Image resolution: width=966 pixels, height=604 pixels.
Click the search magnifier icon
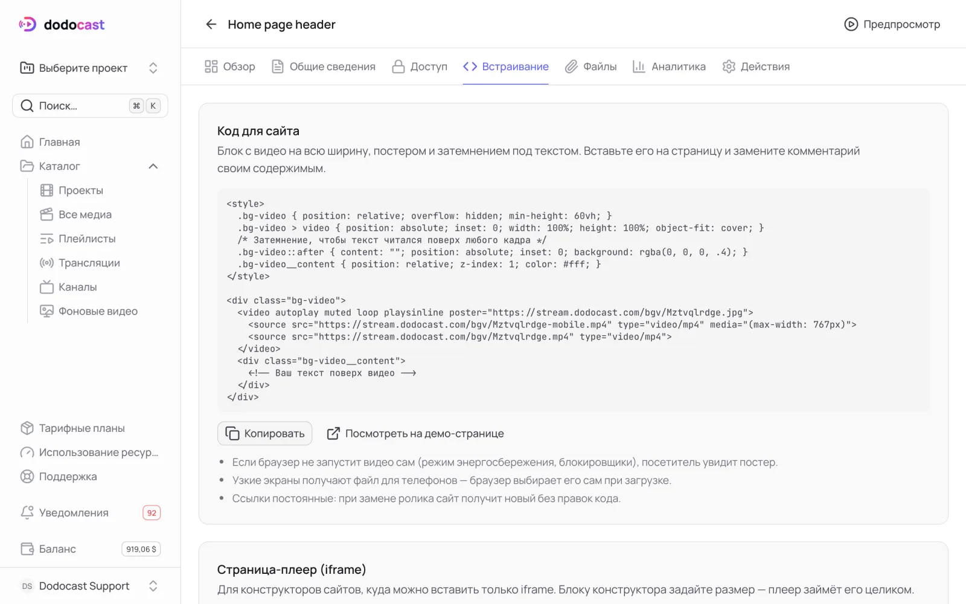(27, 106)
